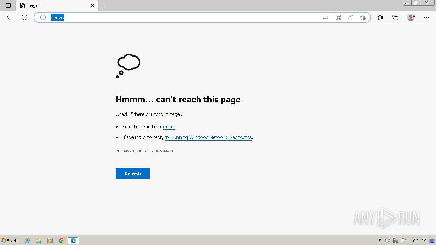Go back to previous page
This screenshot has width=436, height=245.
point(10,17)
